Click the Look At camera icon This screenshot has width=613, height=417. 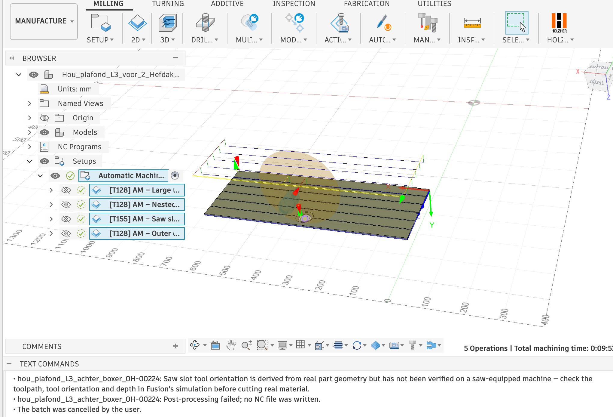pos(215,345)
